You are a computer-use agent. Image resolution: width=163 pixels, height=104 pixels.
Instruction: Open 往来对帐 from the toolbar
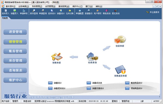click(70, 12)
